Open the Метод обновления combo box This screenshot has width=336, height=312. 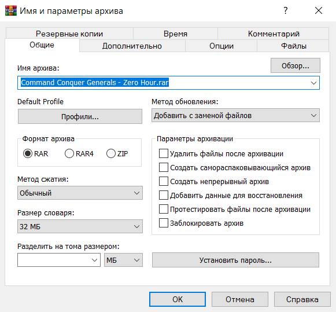(235, 115)
